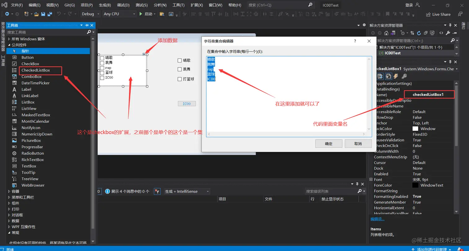Image resolution: width=469 pixels, height=251 pixels.
Task: Click 取消 in string collection editor
Action: [x=358, y=144]
